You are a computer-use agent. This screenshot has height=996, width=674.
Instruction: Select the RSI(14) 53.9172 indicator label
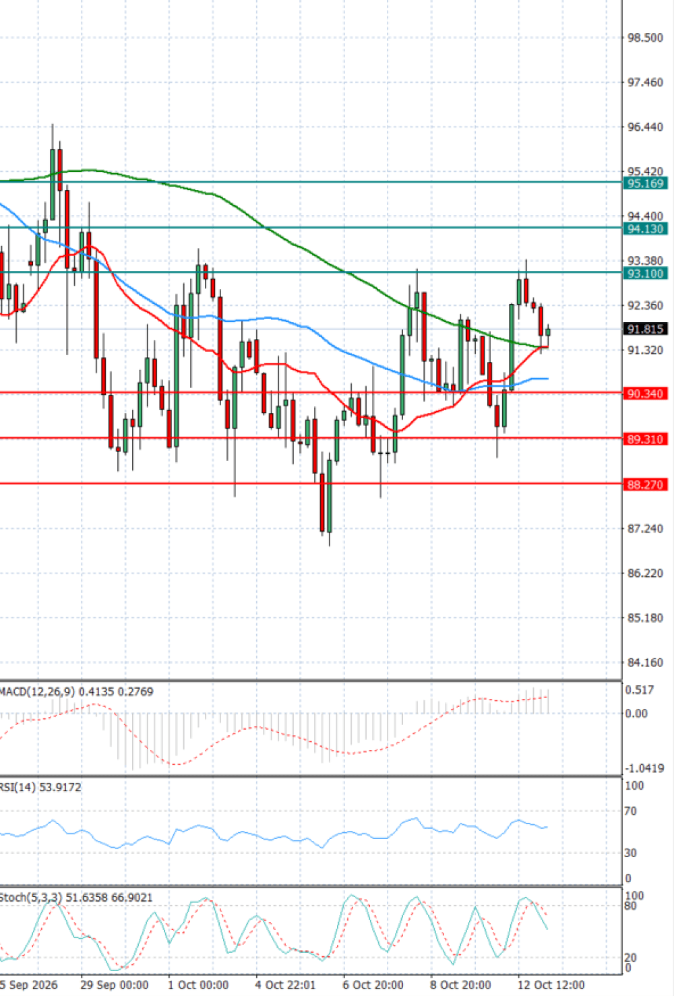click(40, 787)
